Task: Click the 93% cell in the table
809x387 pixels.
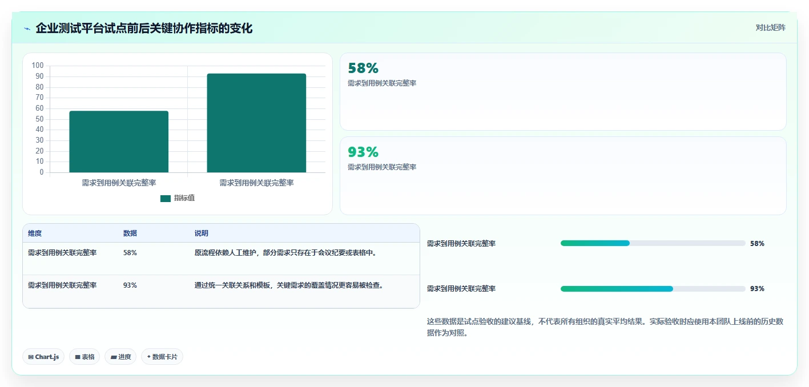Action: pos(130,285)
